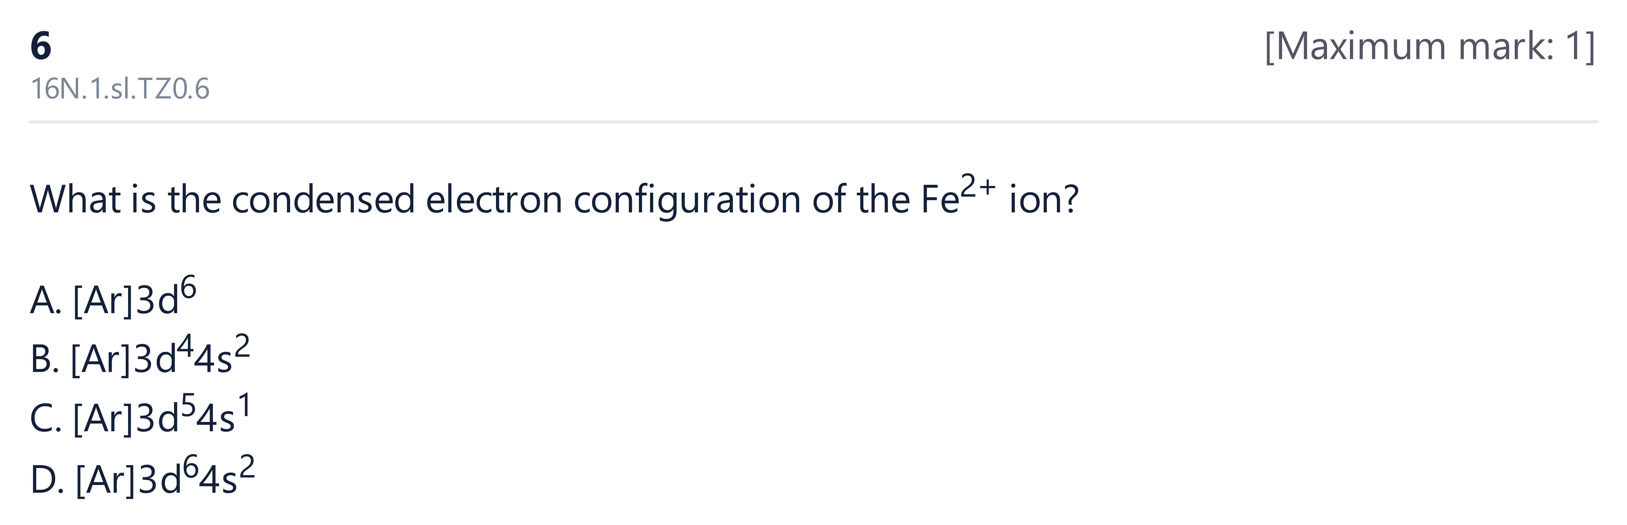Click the word 'condensed' in the question

pyautogui.click(x=323, y=200)
